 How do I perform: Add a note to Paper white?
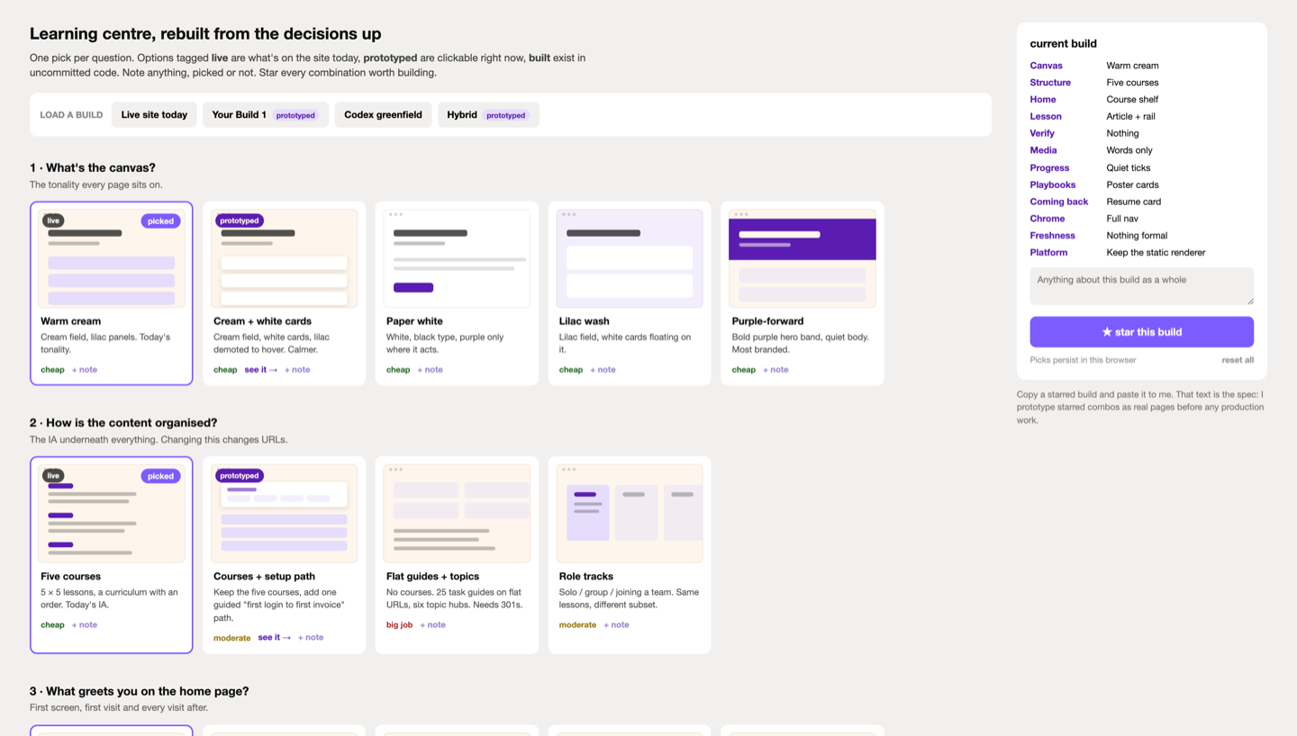pyautogui.click(x=431, y=370)
